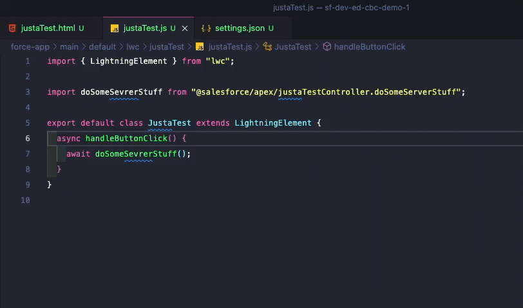The width and height of the screenshot is (523, 308).
Task: Click line number 6 in gutter
Action: tap(28, 139)
